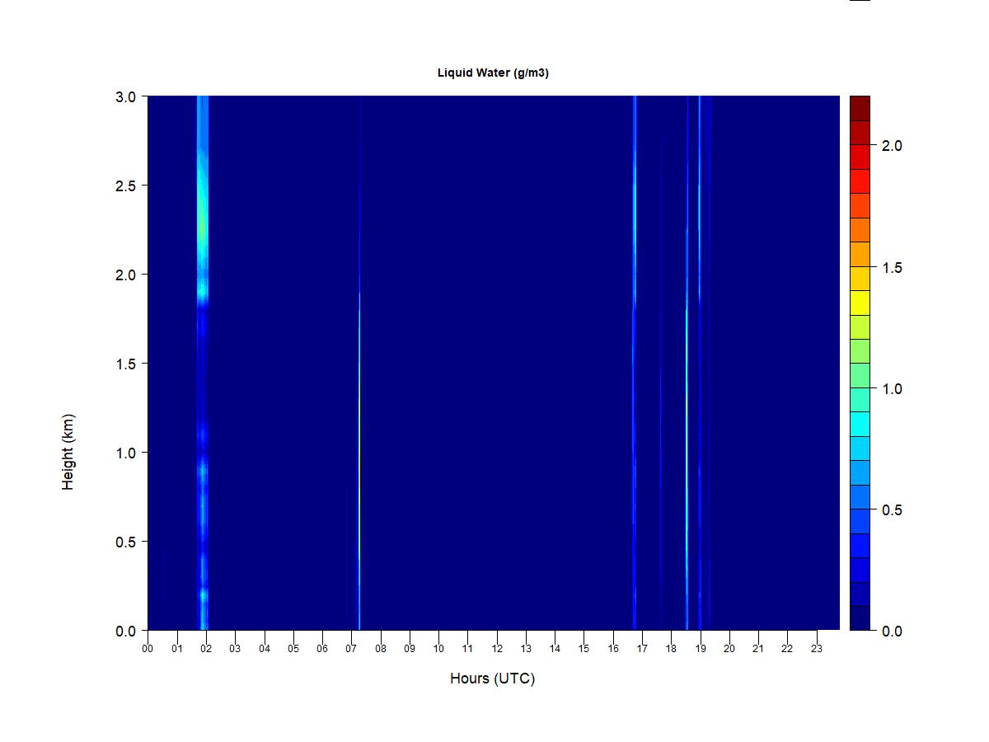
Task: Click the hour 12 tick label
Action: (x=497, y=649)
